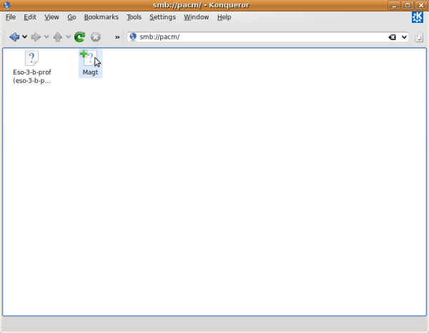
Task: Click the window menu icon in titlebar
Action: click(x=7, y=5)
